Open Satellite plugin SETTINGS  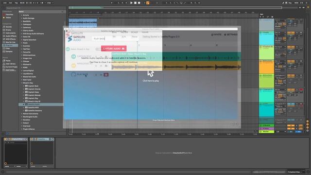(231, 35)
